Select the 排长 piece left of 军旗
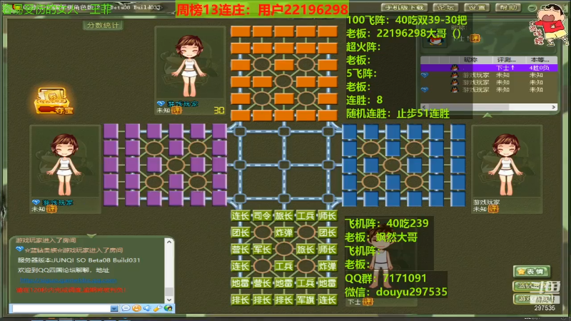571x321 pixels. pos(283,300)
